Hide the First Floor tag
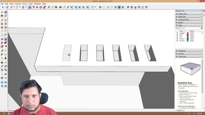The height and width of the screenshot is (115, 205). point(177,41)
